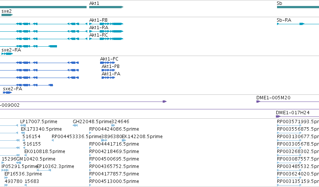Click the Sb-RA transcript label

click(x=284, y=20)
